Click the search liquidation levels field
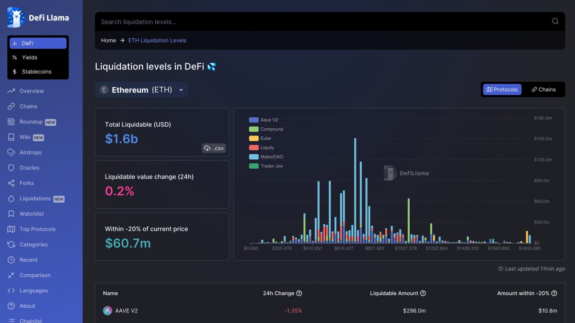The width and height of the screenshot is (575, 323). [330, 22]
